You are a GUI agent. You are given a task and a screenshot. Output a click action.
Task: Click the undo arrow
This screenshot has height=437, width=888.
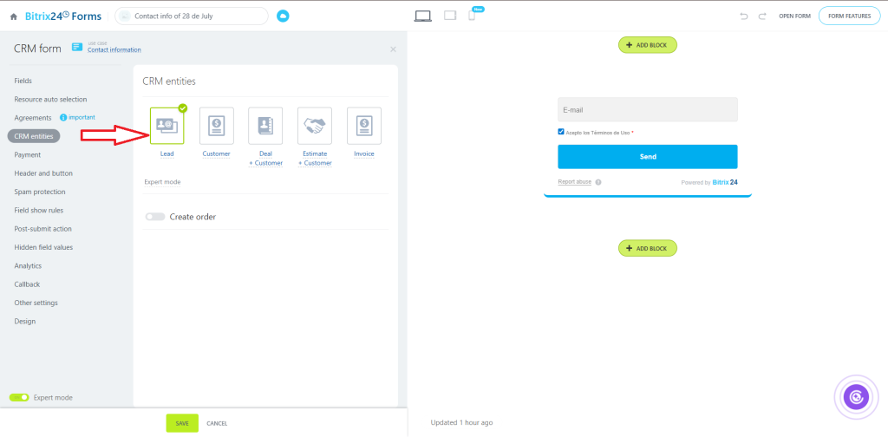[x=743, y=16]
